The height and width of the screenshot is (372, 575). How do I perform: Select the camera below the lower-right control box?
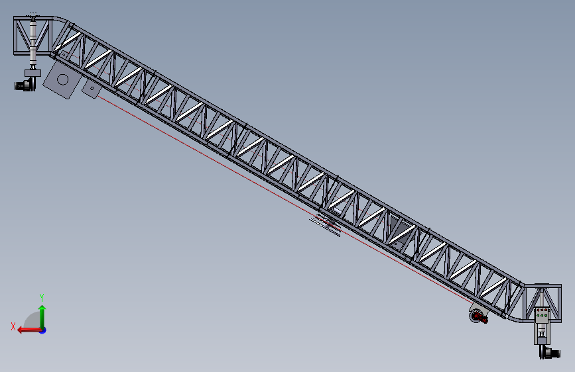(550, 353)
